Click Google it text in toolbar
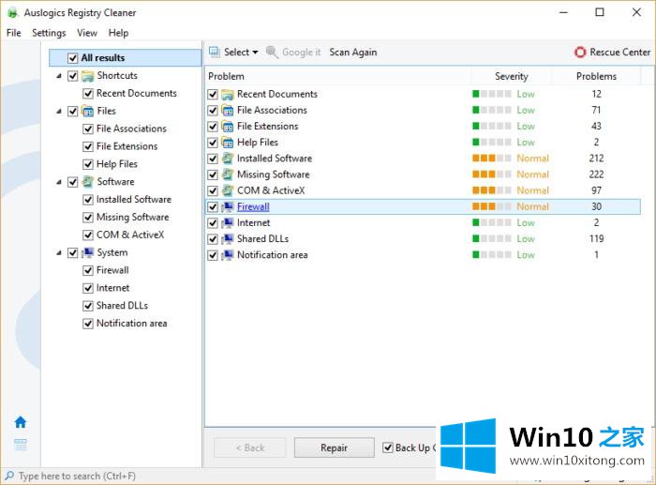This screenshot has width=656, height=485. (x=301, y=52)
